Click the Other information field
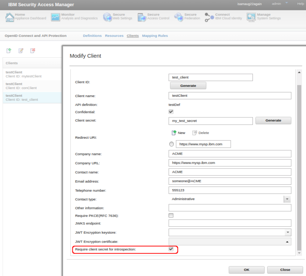Image resolution: width=306 pixels, height=276 pixels. click(x=230, y=208)
